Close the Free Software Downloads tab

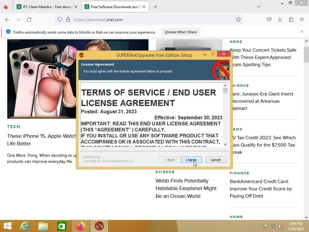pyautogui.click(x=144, y=7)
